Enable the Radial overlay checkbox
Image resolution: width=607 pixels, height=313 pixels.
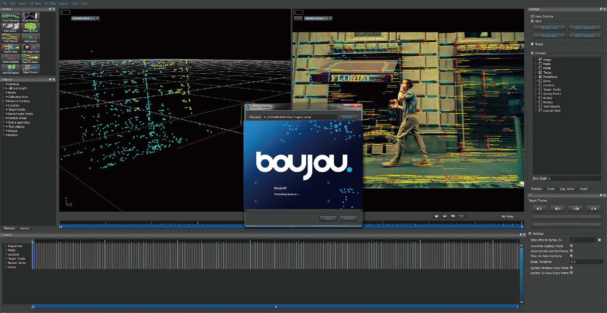tap(540, 68)
